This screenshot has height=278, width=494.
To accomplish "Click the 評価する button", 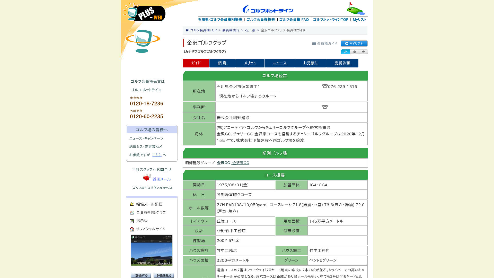I will point(141,275).
